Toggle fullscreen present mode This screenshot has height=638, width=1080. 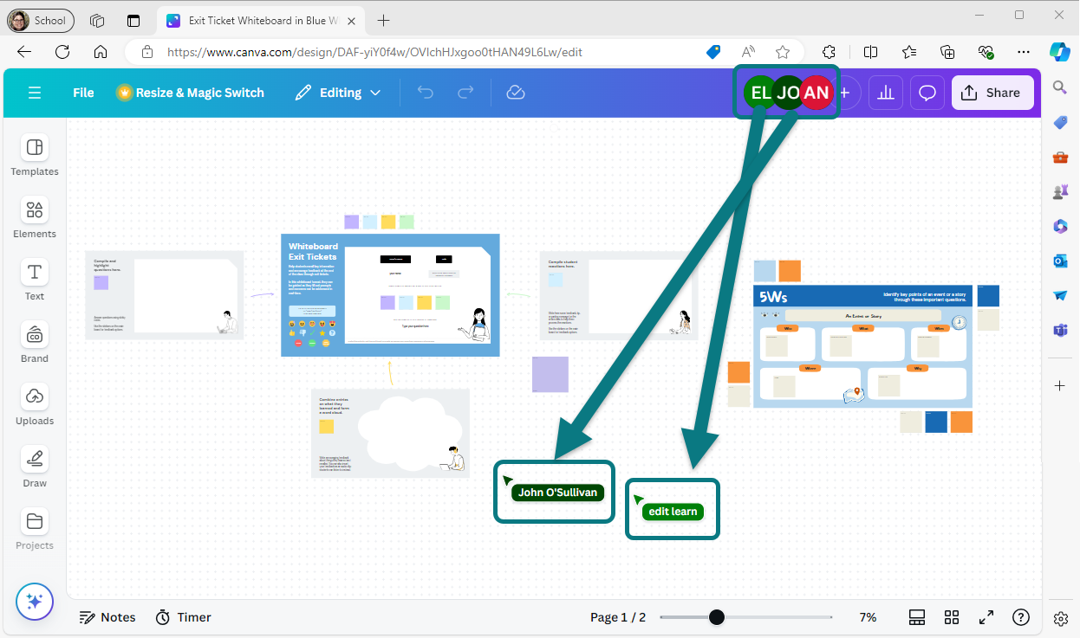(x=986, y=617)
